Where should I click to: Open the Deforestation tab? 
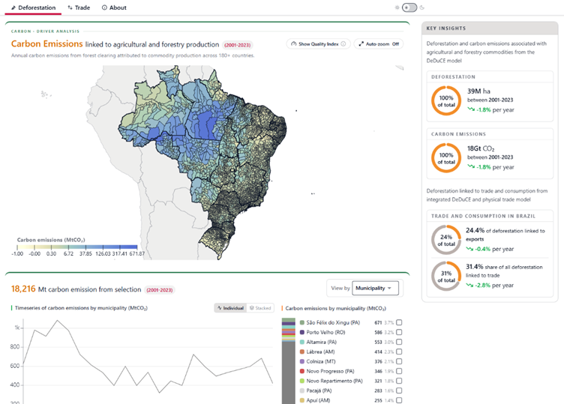coord(33,7)
